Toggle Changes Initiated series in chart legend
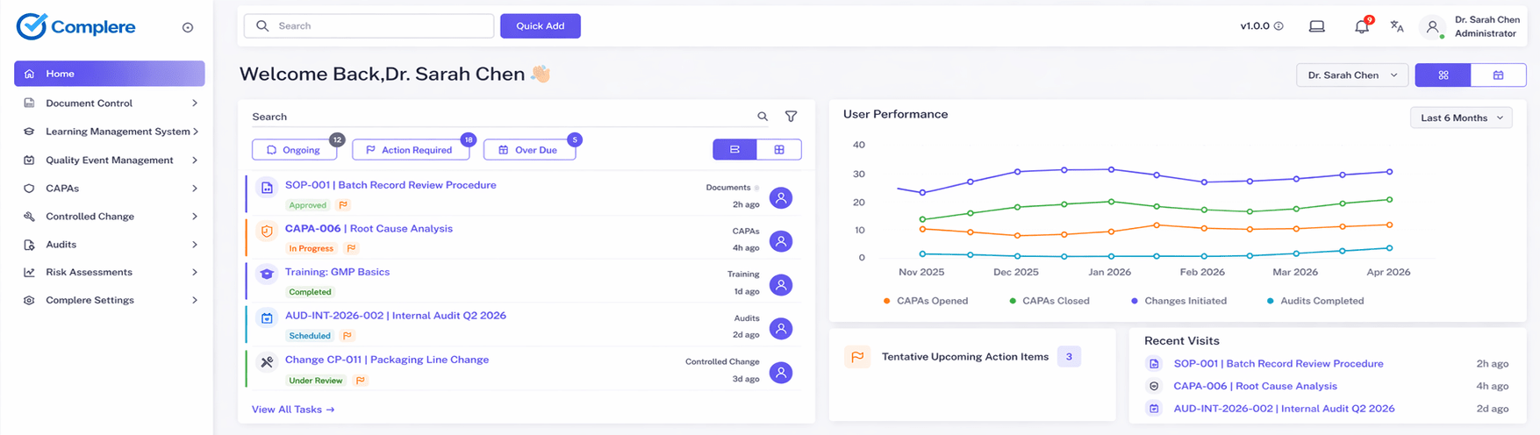Screen dimensions: 1540x435 click(1178, 301)
